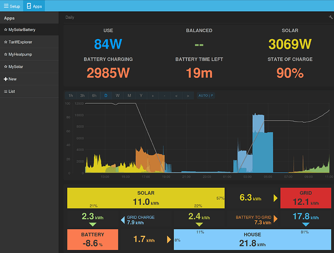This screenshot has width=334, height=253.
Task: Zoom in graph with plus button
Action: (153, 96)
